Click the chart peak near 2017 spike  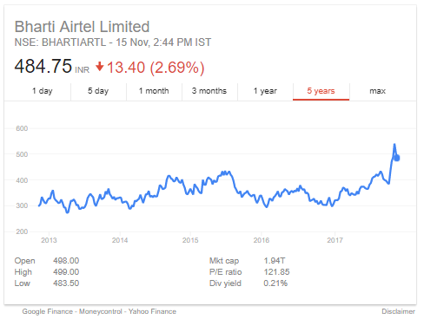pyautogui.click(x=394, y=145)
